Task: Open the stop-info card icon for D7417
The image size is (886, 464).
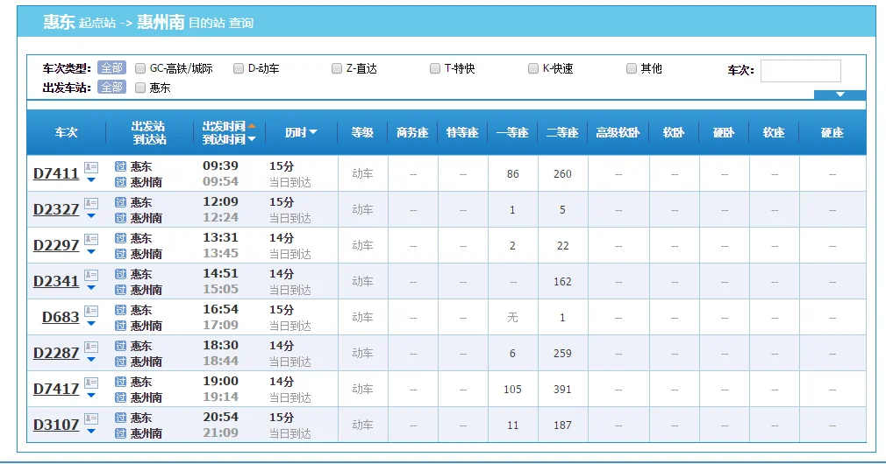Action: 91,383
